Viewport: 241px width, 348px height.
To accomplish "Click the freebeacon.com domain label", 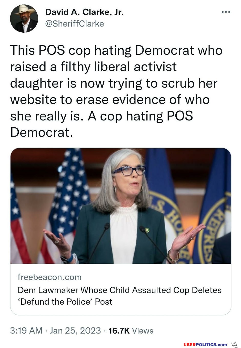I will pyautogui.click(x=49, y=277).
